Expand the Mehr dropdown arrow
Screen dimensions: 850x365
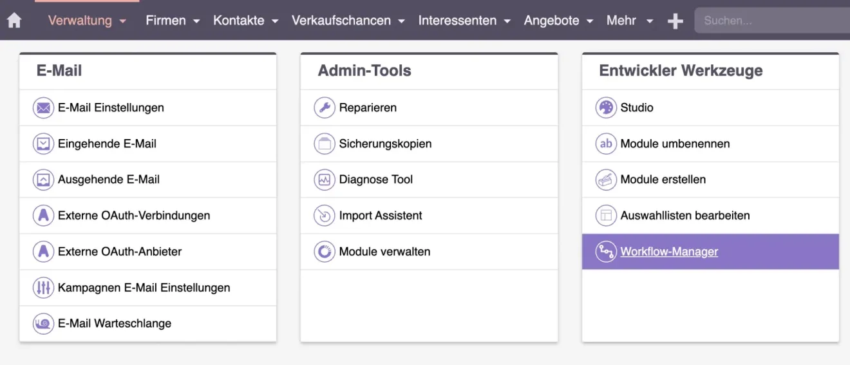coord(650,21)
